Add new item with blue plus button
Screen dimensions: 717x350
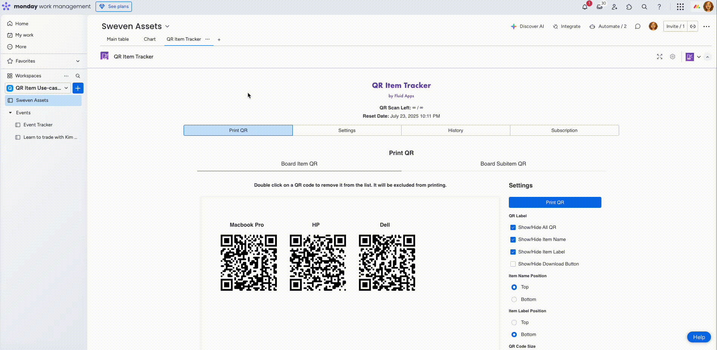78,88
